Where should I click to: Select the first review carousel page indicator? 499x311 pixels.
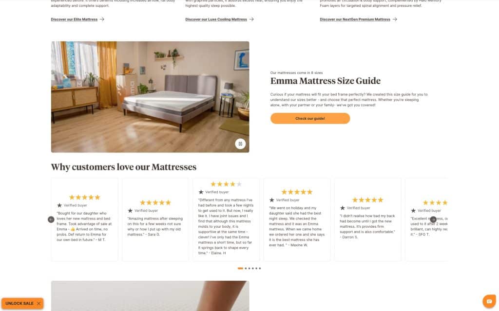pos(240,268)
